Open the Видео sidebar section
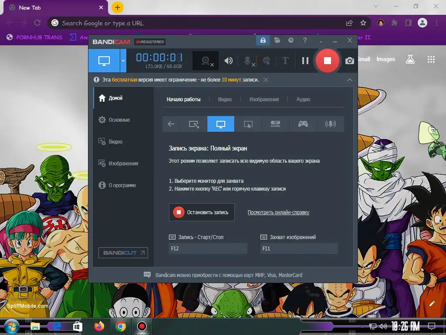The image size is (446, 335). 123,142
